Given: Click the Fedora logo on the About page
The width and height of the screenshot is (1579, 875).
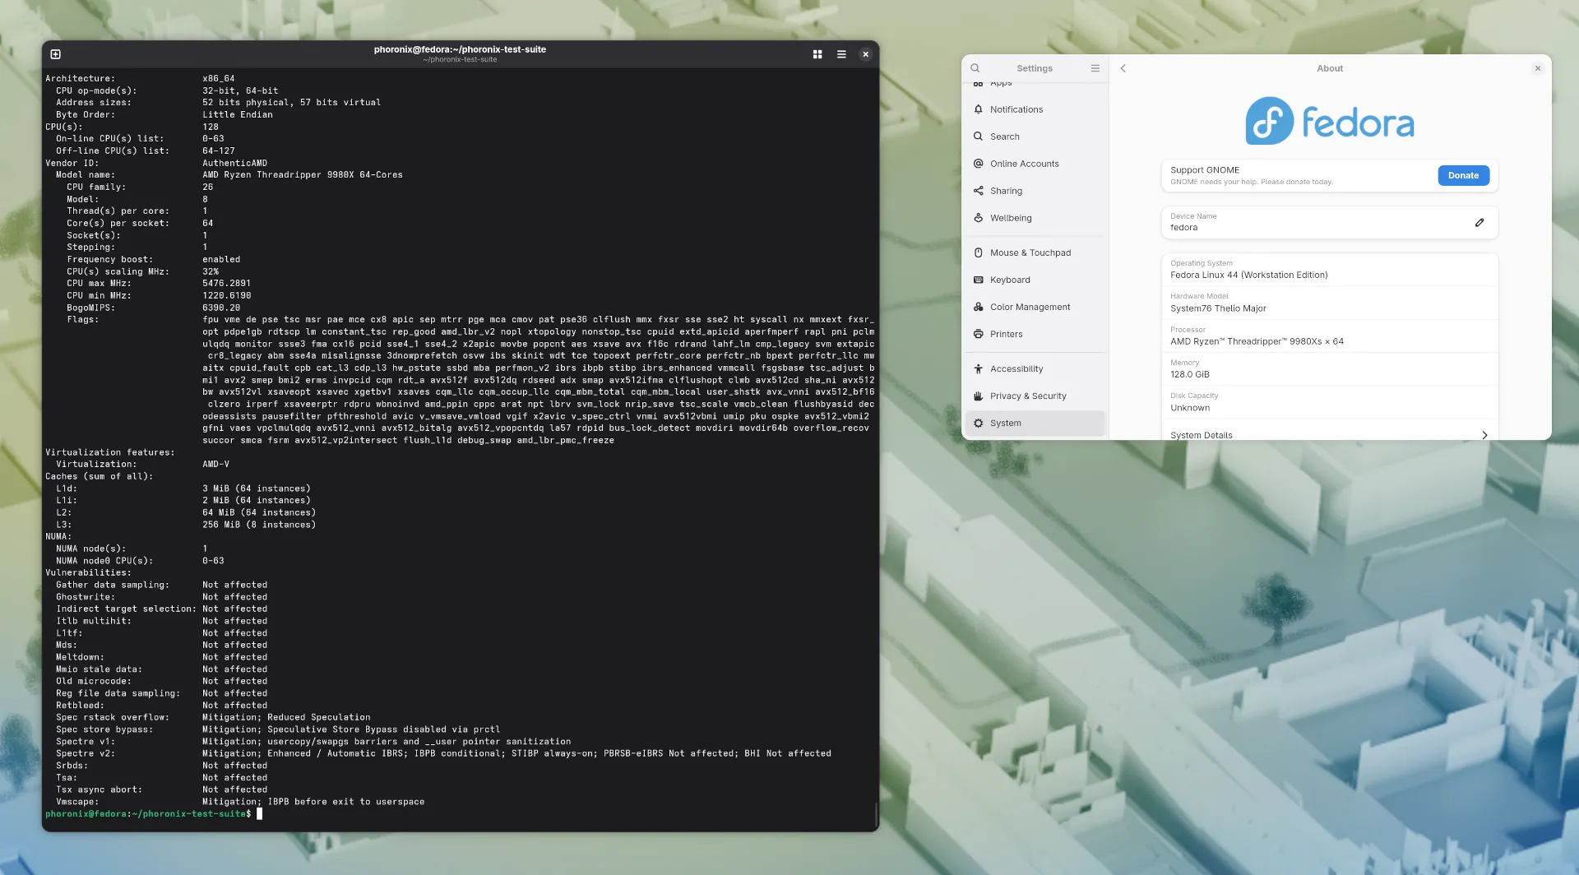Looking at the screenshot, I should click(1330, 121).
